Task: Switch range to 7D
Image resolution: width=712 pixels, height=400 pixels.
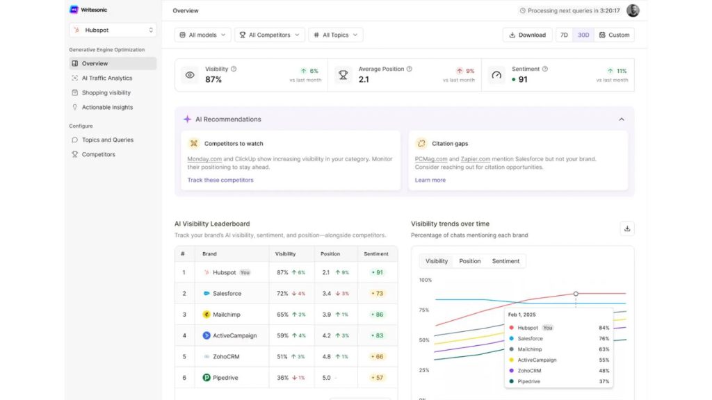Action: click(x=564, y=35)
